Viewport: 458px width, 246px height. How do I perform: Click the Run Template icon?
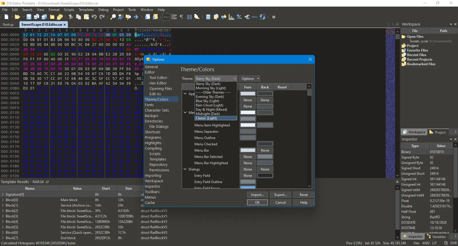coord(155,17)
